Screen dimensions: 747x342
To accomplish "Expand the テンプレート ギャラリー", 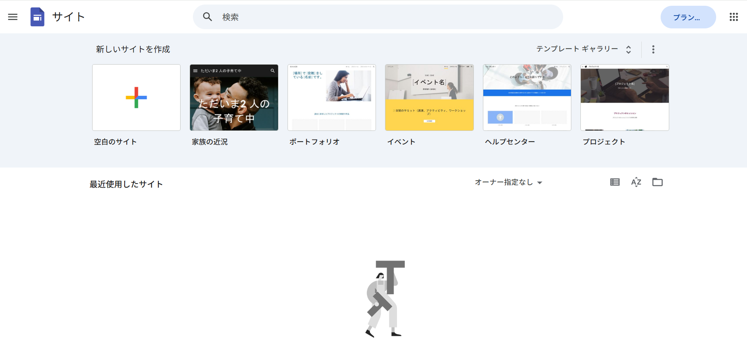I will (x=584, y=49).
